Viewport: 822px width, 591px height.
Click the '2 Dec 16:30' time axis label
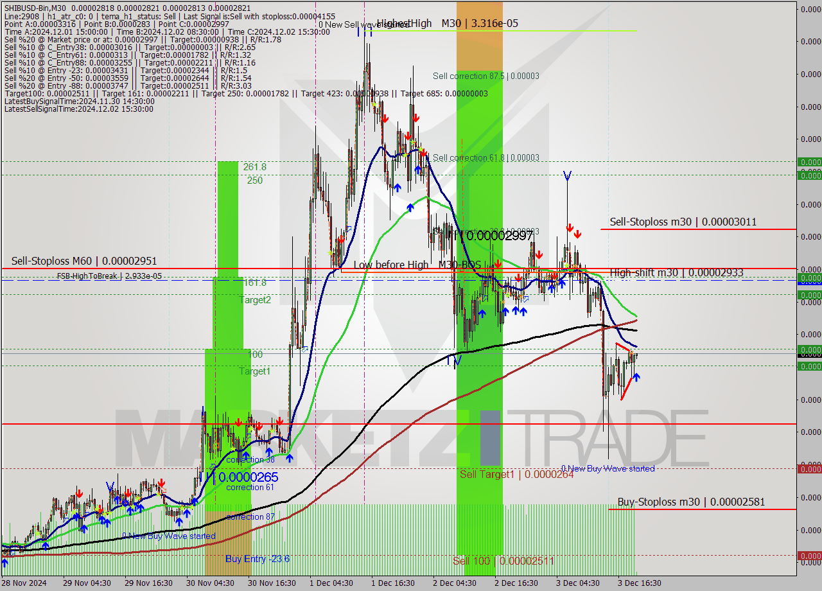pos(516,583)
